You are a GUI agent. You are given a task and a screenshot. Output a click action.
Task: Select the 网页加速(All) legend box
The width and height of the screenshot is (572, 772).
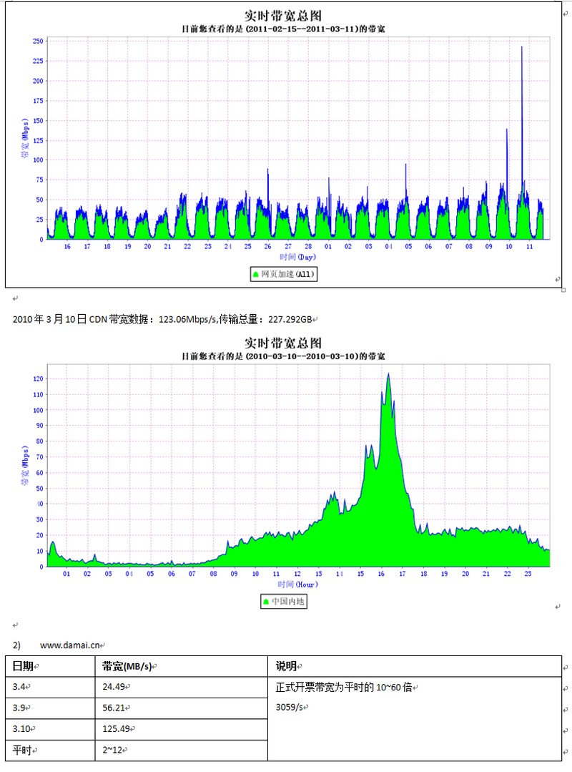coord(284,274)
